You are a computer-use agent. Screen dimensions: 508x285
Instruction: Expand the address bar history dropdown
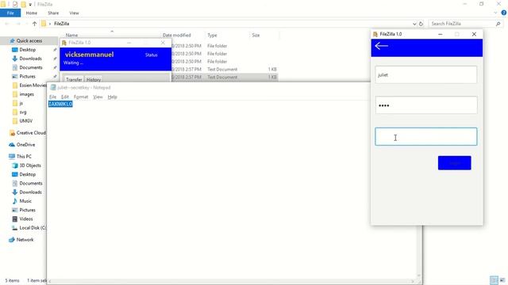(x=414, y=24)
